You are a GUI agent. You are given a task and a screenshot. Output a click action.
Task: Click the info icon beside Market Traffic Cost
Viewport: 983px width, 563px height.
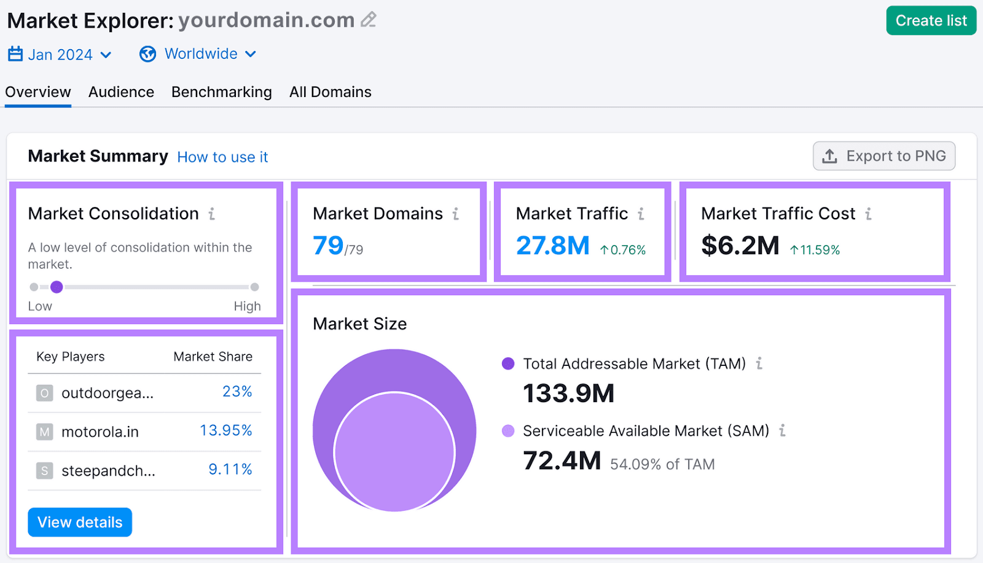click(x=869, y=214)
